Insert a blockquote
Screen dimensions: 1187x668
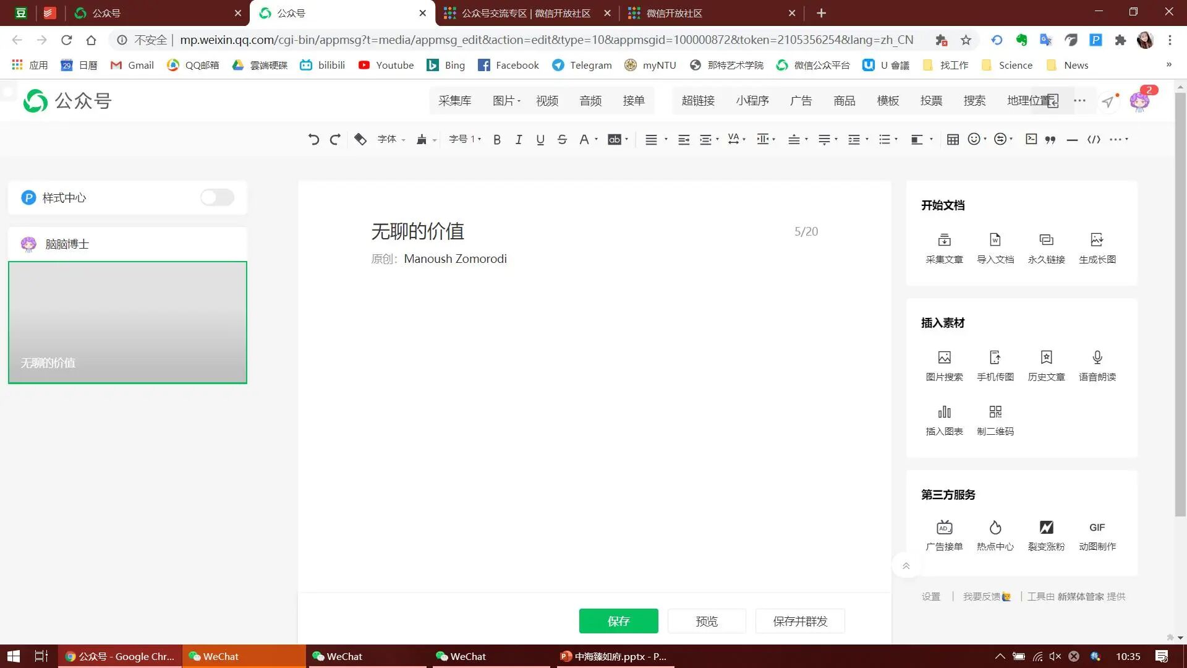[x=1050, y=140]
